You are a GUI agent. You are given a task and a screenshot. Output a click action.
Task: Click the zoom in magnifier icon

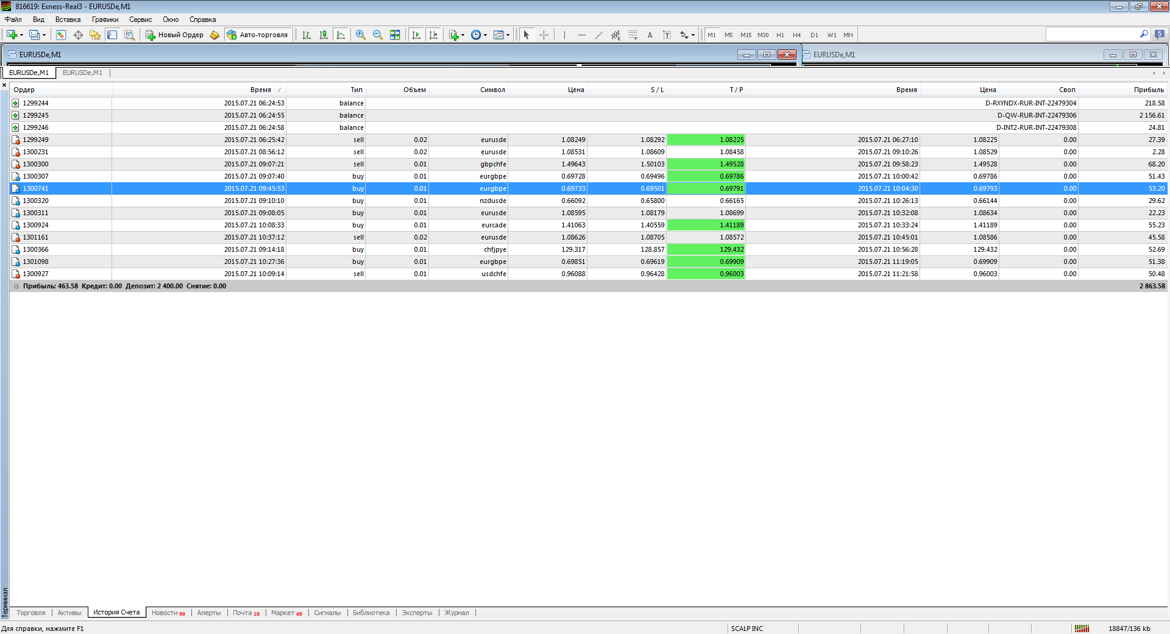coord(361,35)
